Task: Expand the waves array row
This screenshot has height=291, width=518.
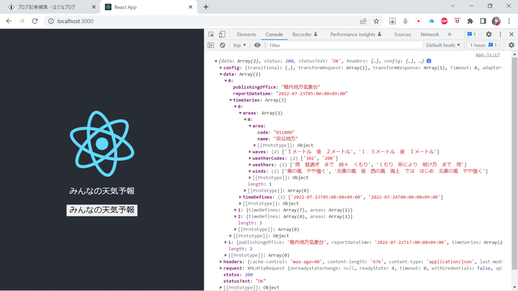Action: [x=250, y=152]
